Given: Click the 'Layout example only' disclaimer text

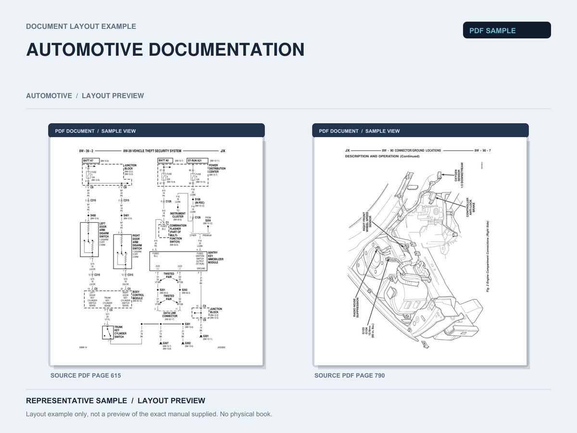Looking at the screenshot, I should tap(149, 414).
